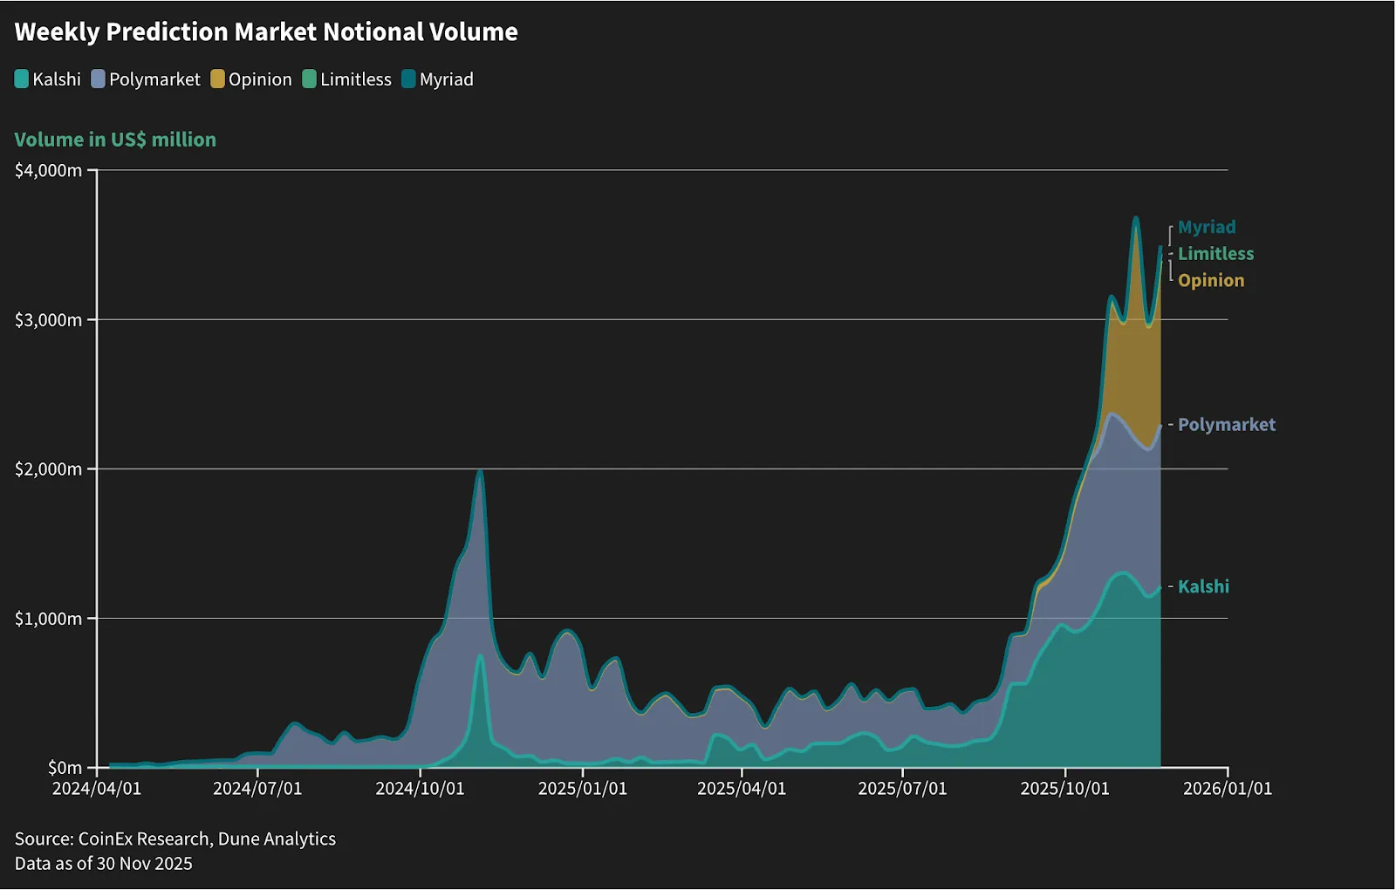The height and width of the screenshot is (890, 1396).
Task: Click the $2,000m y-axis label
Action: pyautogui.click(x=48, y=469)
